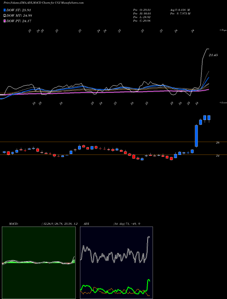
Task: Open the dark blue ADX indicator chart
Action: tap(116, 263)
